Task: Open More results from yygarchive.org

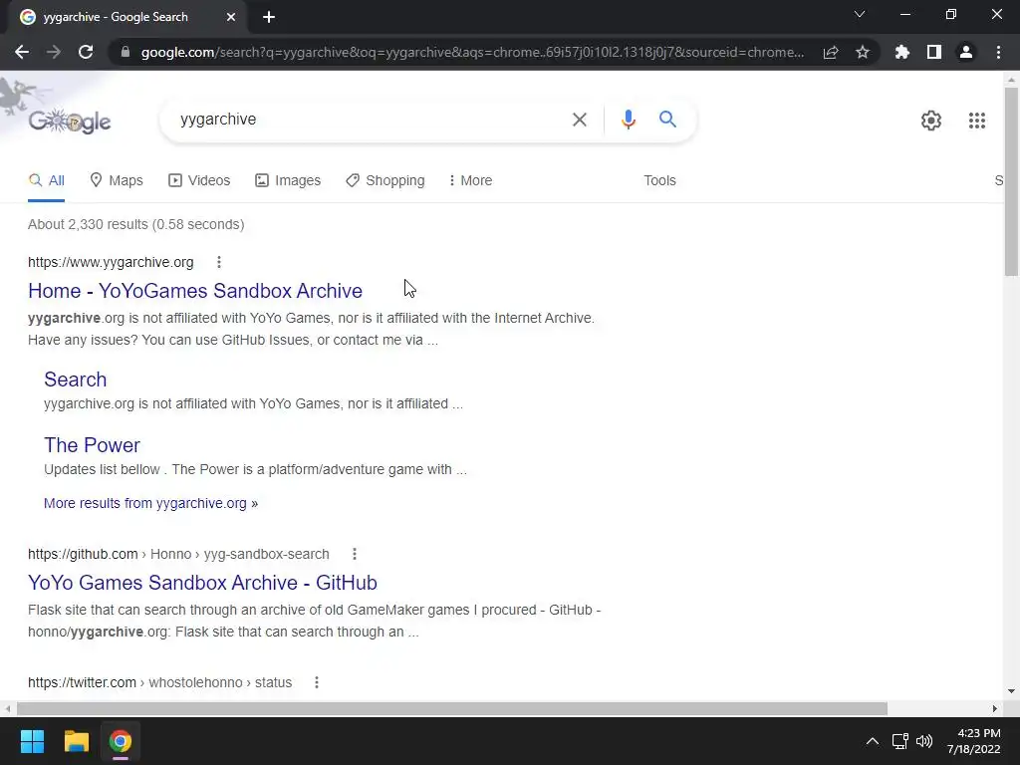Action: click(151, 503)
